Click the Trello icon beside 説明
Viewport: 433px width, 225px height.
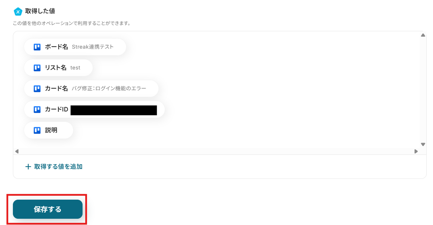tap(37, 130)
